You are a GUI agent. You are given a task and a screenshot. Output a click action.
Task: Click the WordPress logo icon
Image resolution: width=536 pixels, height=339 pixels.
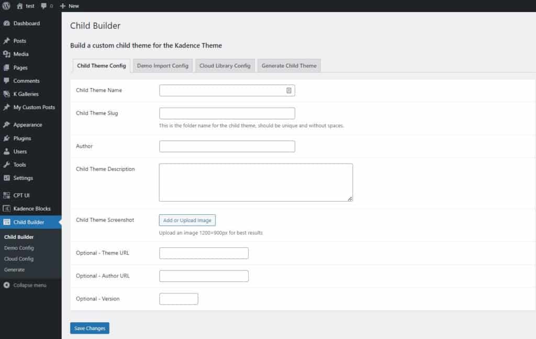(x=6, y=6)
